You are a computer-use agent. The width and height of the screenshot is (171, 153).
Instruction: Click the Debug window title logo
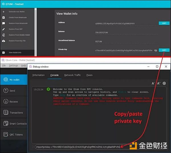pyautogui.click(x=30, y=67)
